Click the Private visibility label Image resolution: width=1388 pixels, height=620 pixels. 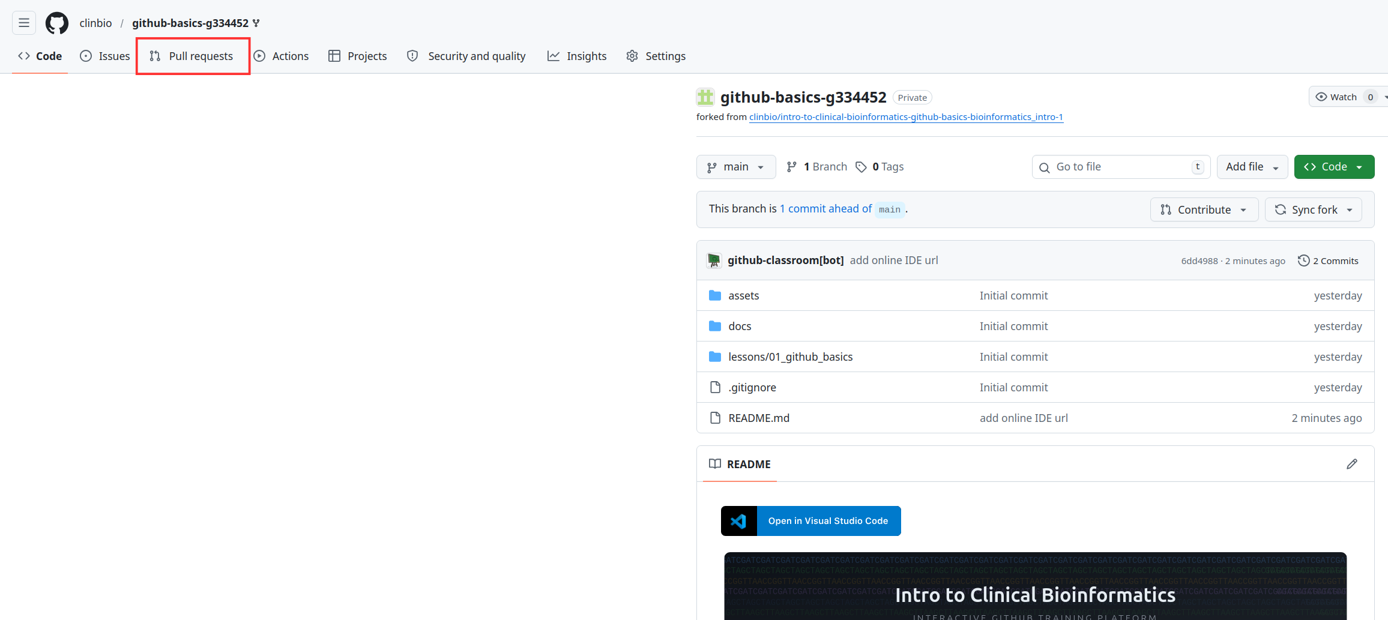(x=912, y=98)
